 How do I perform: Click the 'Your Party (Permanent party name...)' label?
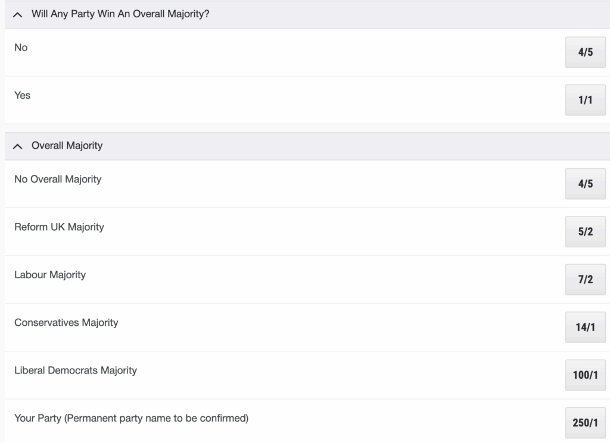click(131, 418)
